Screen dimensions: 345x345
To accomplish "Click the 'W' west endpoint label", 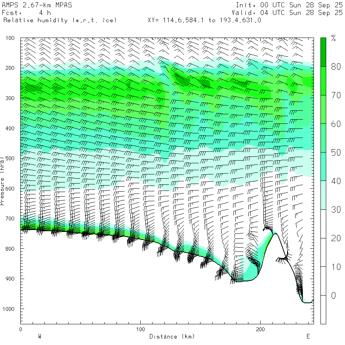I will 39,337.
